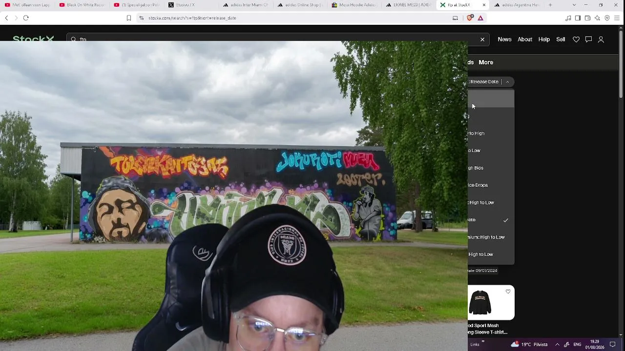Click the search magnifier icon

pos(74,39)
